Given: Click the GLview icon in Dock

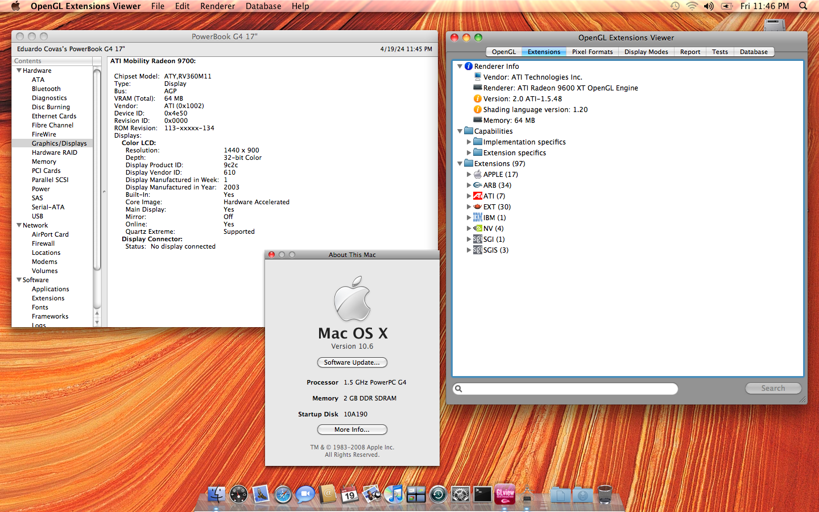Looking at the screenshot, I should 505,494.
